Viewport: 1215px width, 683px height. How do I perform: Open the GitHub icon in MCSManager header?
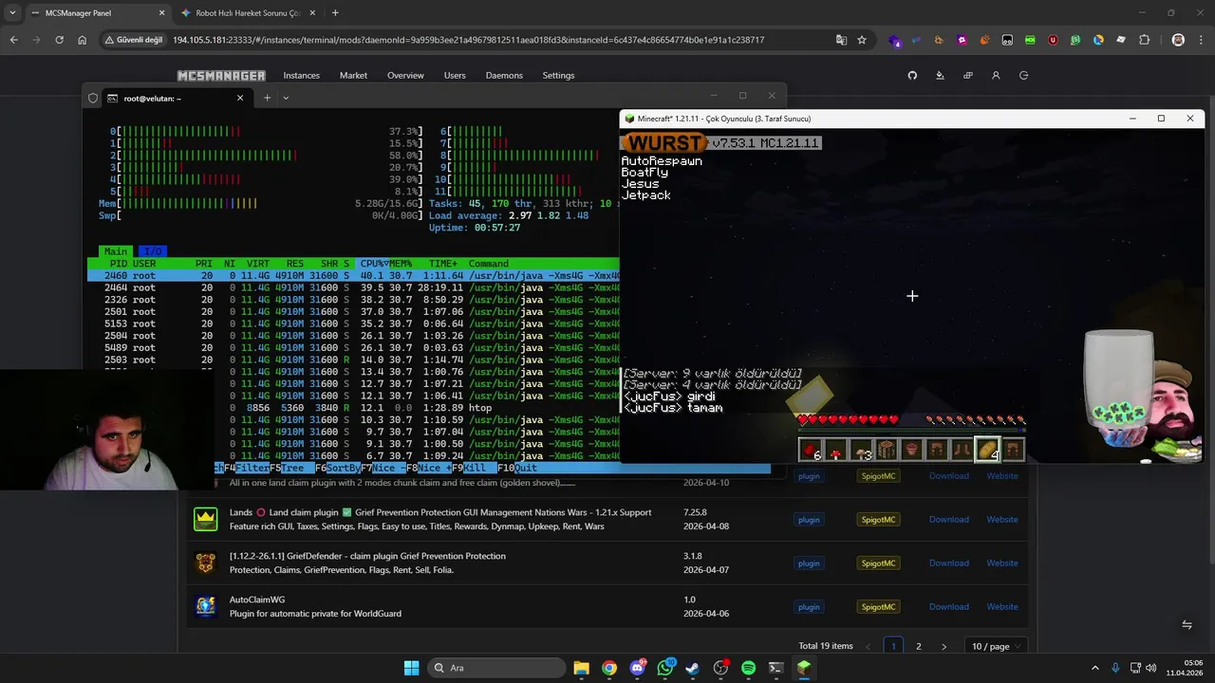[912, 75]
